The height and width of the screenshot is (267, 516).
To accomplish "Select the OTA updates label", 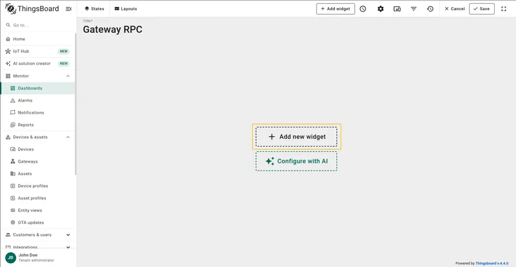I will click(30, 223).
